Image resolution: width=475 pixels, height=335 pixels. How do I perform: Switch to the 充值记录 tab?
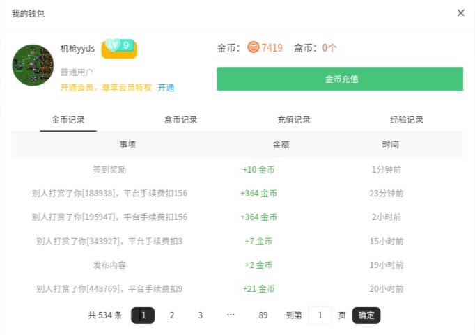pyautogui.click(x=294, y=119)
